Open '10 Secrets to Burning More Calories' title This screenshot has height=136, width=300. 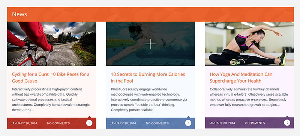tap(148, 77)
